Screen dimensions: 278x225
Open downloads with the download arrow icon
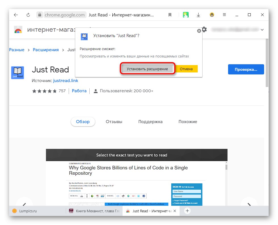198,15
